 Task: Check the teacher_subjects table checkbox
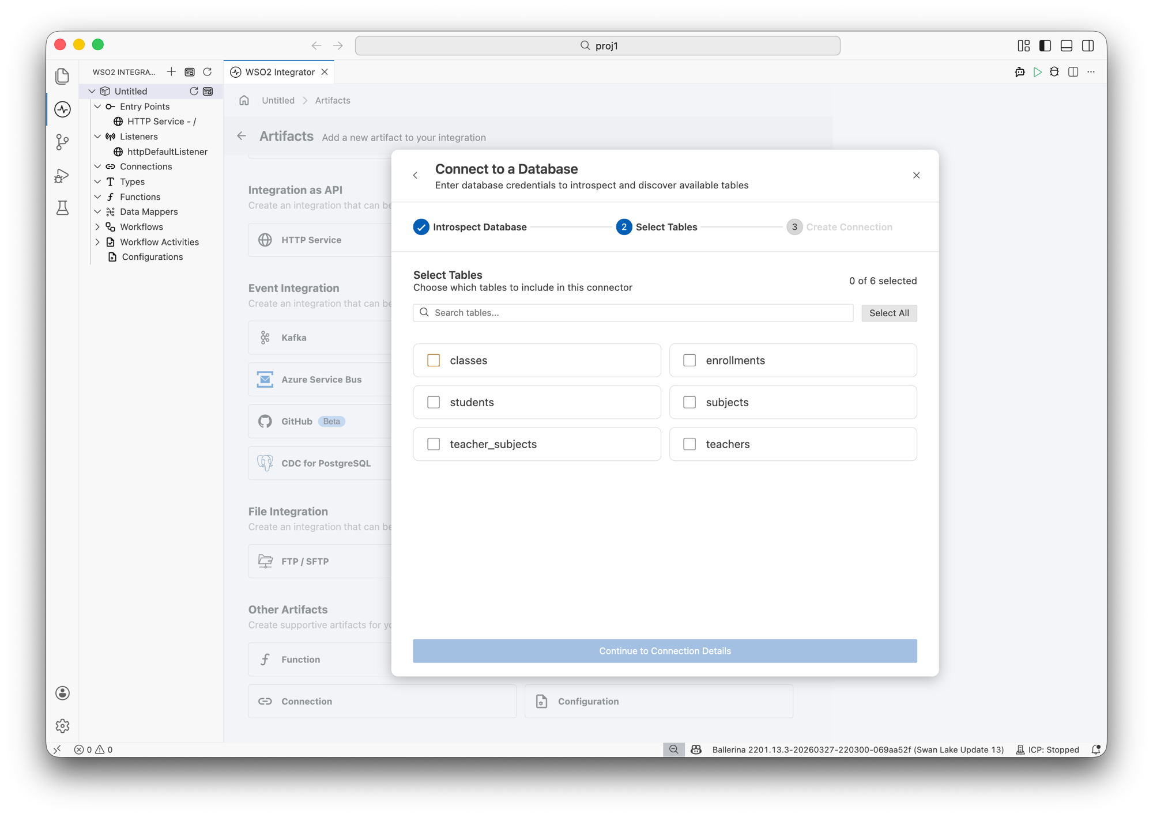pos(434,444)
